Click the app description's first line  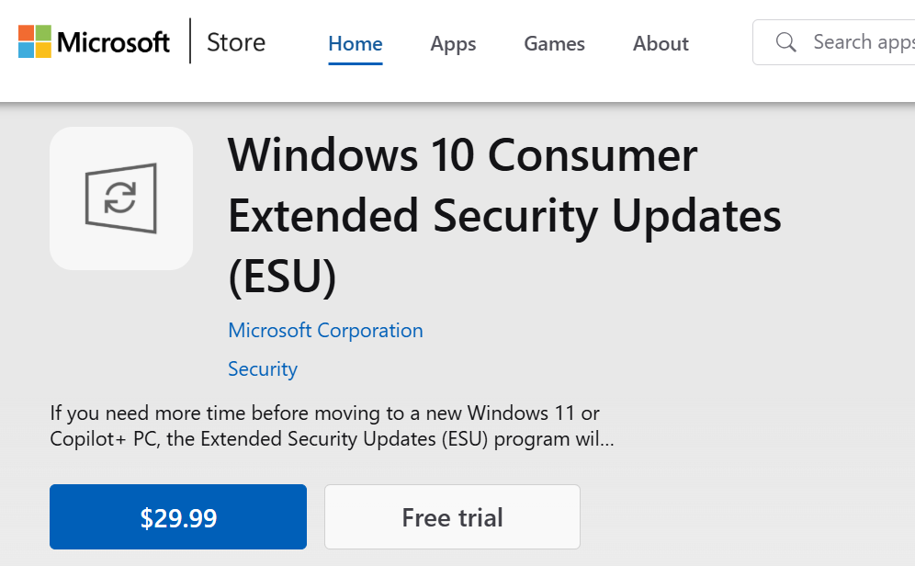(x=324, y=413)
